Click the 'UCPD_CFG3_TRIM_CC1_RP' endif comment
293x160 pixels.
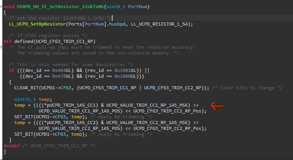tap(59, 146)
